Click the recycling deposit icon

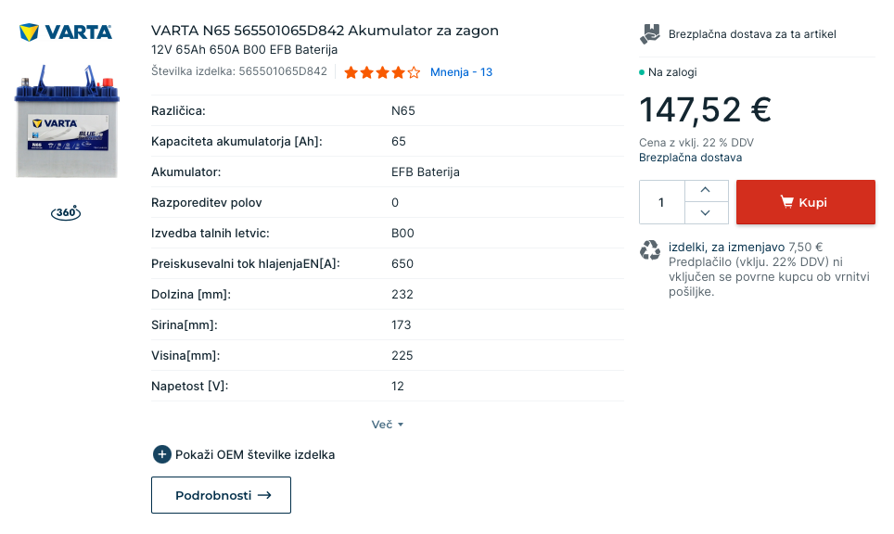[650, 249]
